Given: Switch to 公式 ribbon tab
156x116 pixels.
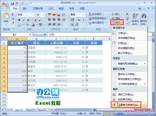Looking at the screenshot, I should (51, 9).
